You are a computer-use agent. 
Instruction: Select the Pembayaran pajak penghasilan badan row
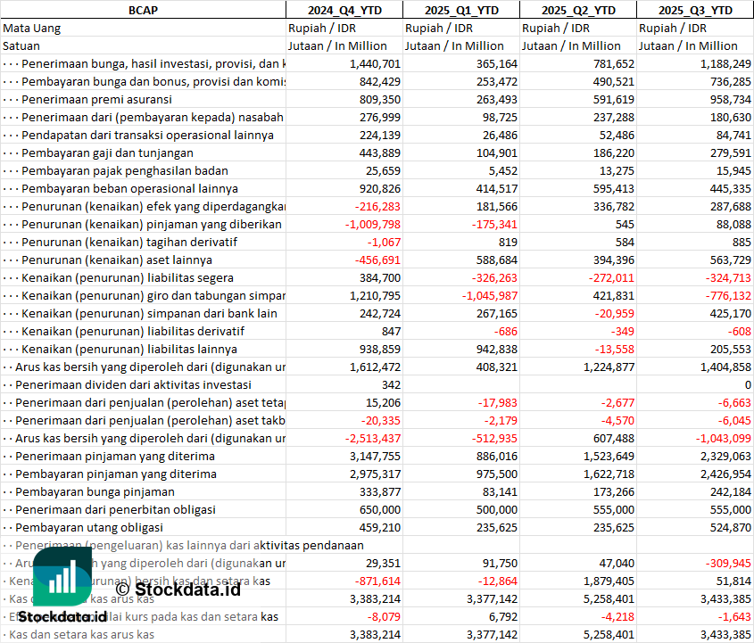click(x=124, y=170)
